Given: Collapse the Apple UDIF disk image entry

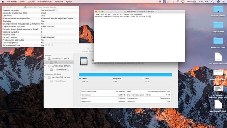Looking at the screenshot, I should coord(45,78).
